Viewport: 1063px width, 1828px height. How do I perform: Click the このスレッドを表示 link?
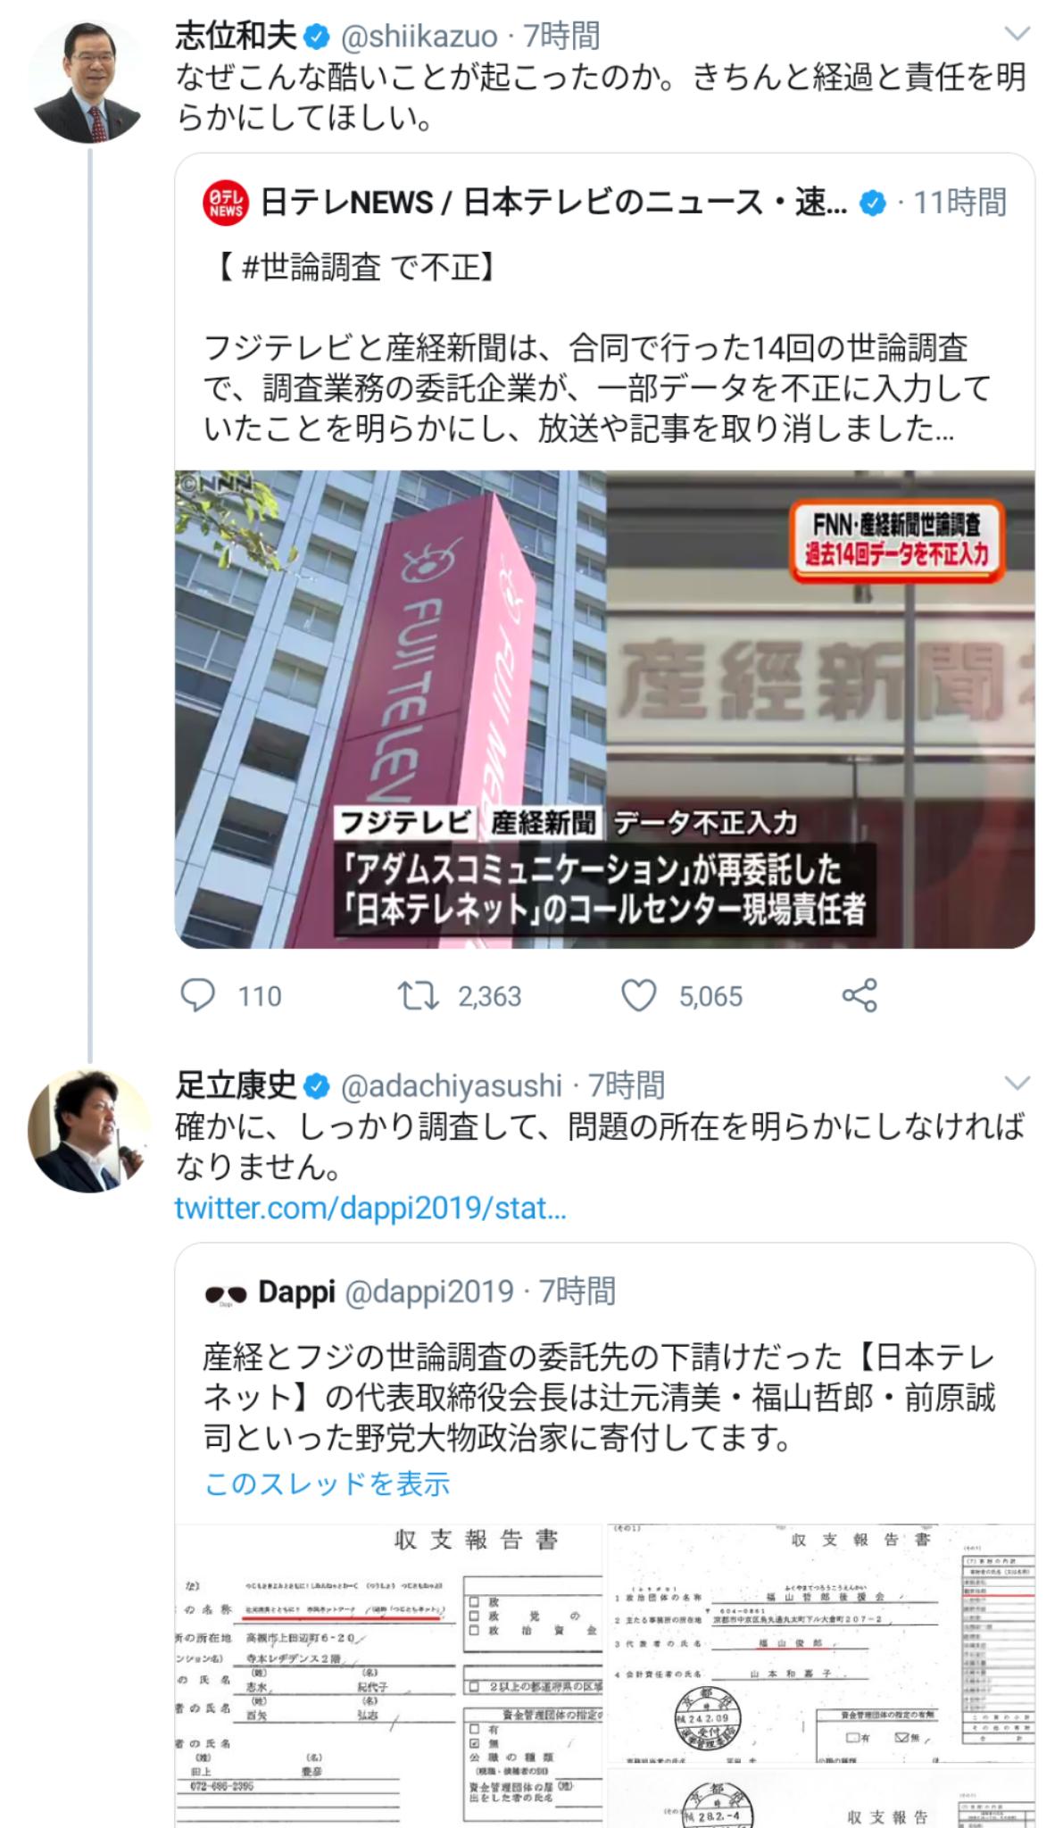[328, 1483]
